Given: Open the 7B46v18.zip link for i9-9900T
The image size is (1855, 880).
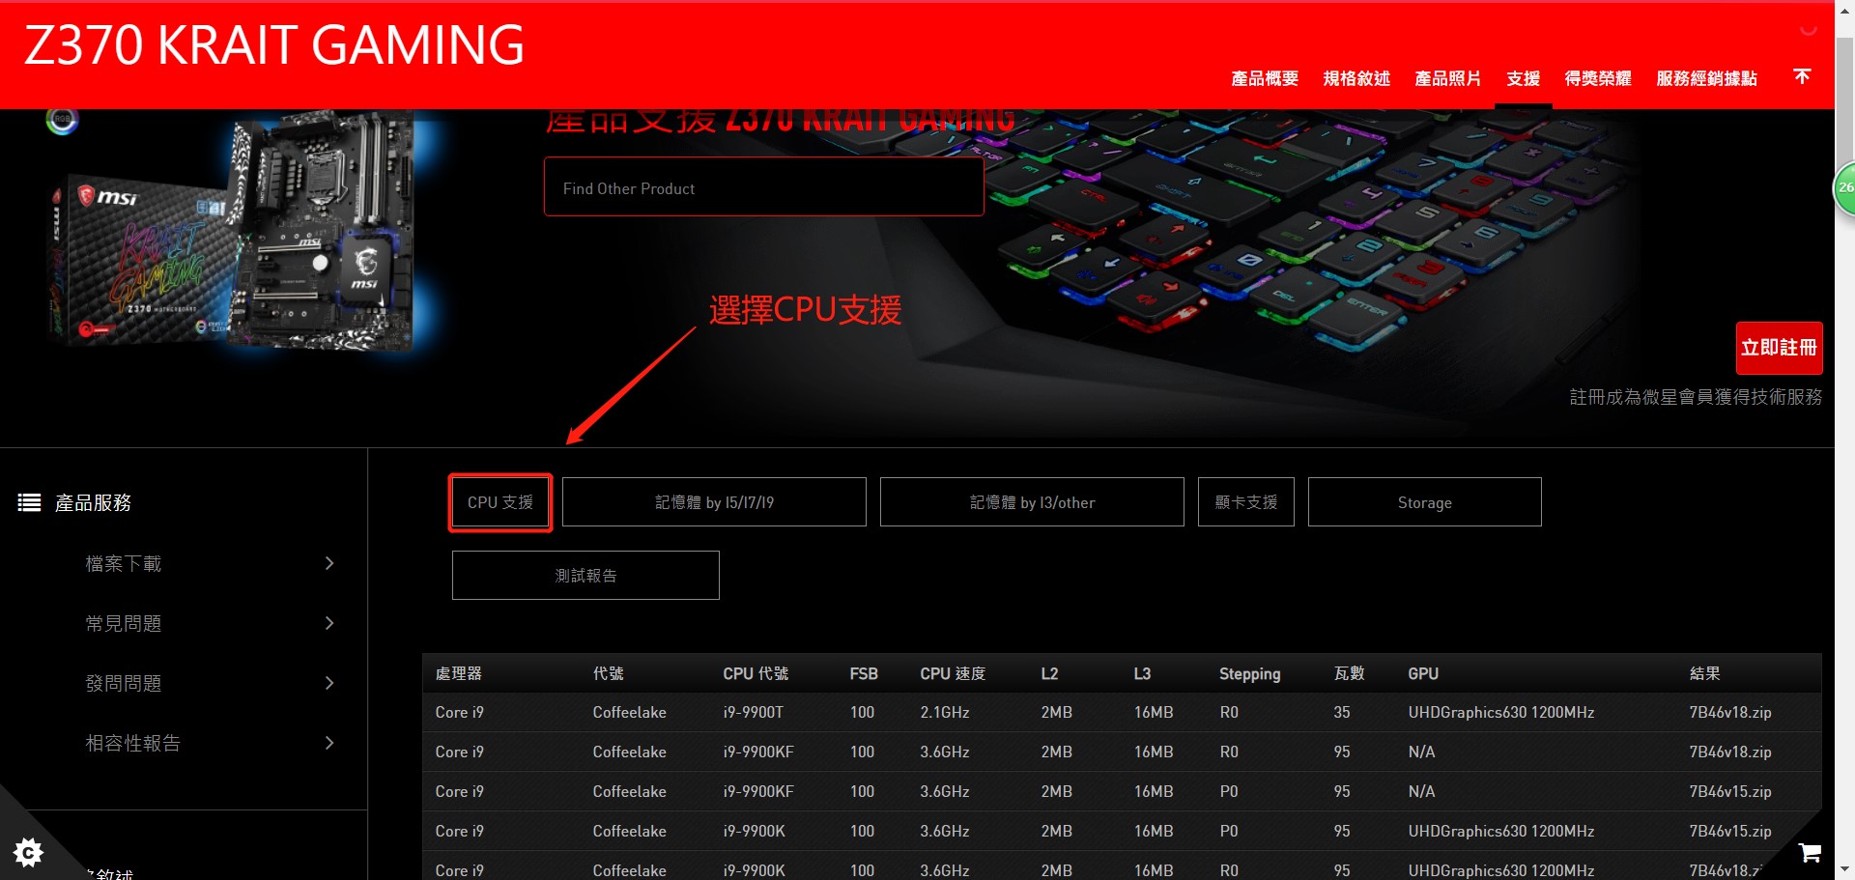Looking at the screenshot, I should coord(1729,712).
